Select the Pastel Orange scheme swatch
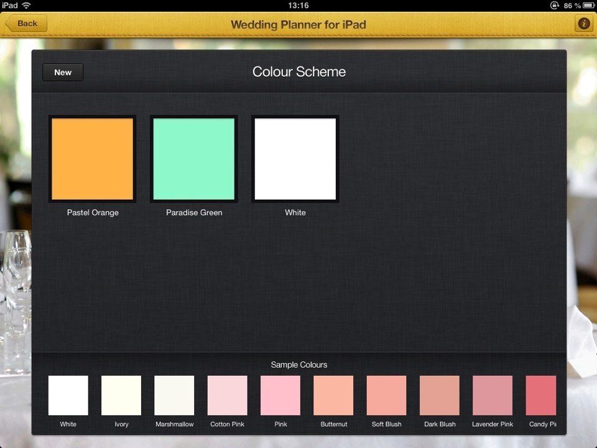 point(93,159)
